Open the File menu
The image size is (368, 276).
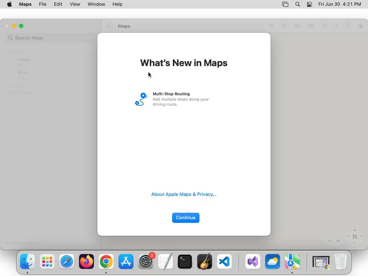[x=43, y=4]
